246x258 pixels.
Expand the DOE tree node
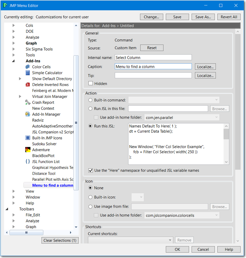[x=14, y=31]
